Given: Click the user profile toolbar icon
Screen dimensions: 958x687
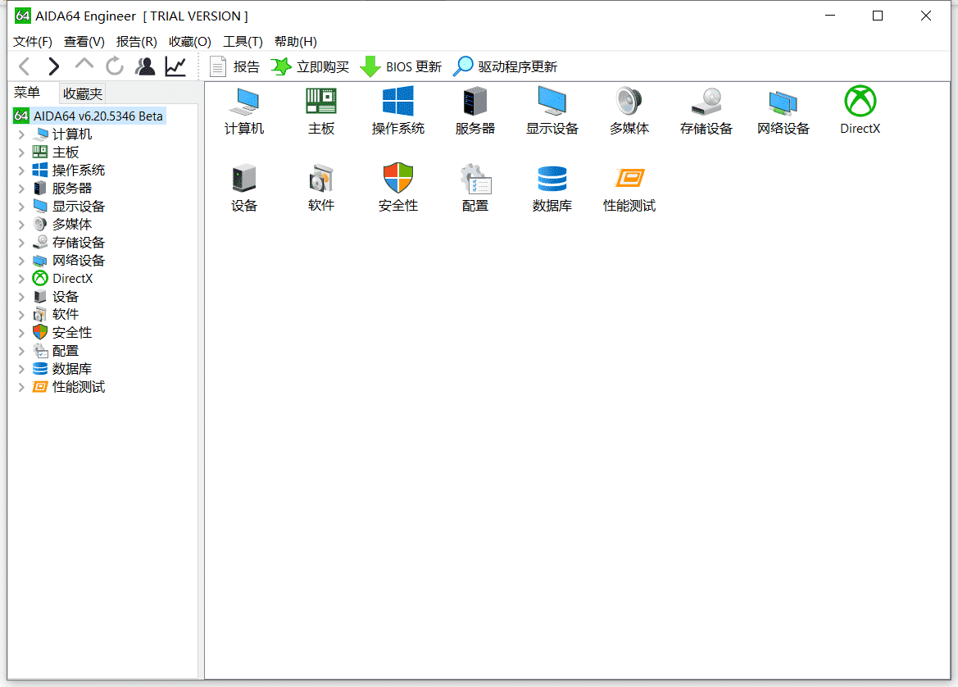Looking at the screenshot, I should 145,66.
